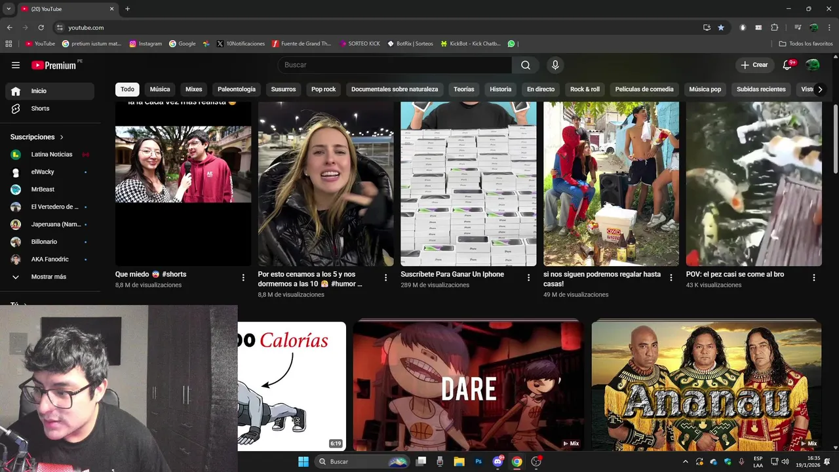Viewport: 839px width, 472px height.
Task: Open the Chrome extensions puzzle icon
Action: pos(774,28)
